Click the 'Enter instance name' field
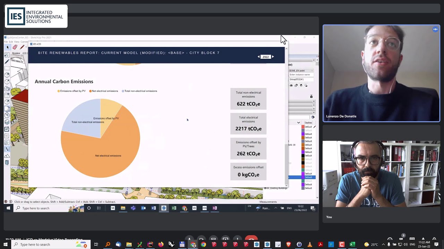This screenshot has height=249, width=444. click(301, 75)
